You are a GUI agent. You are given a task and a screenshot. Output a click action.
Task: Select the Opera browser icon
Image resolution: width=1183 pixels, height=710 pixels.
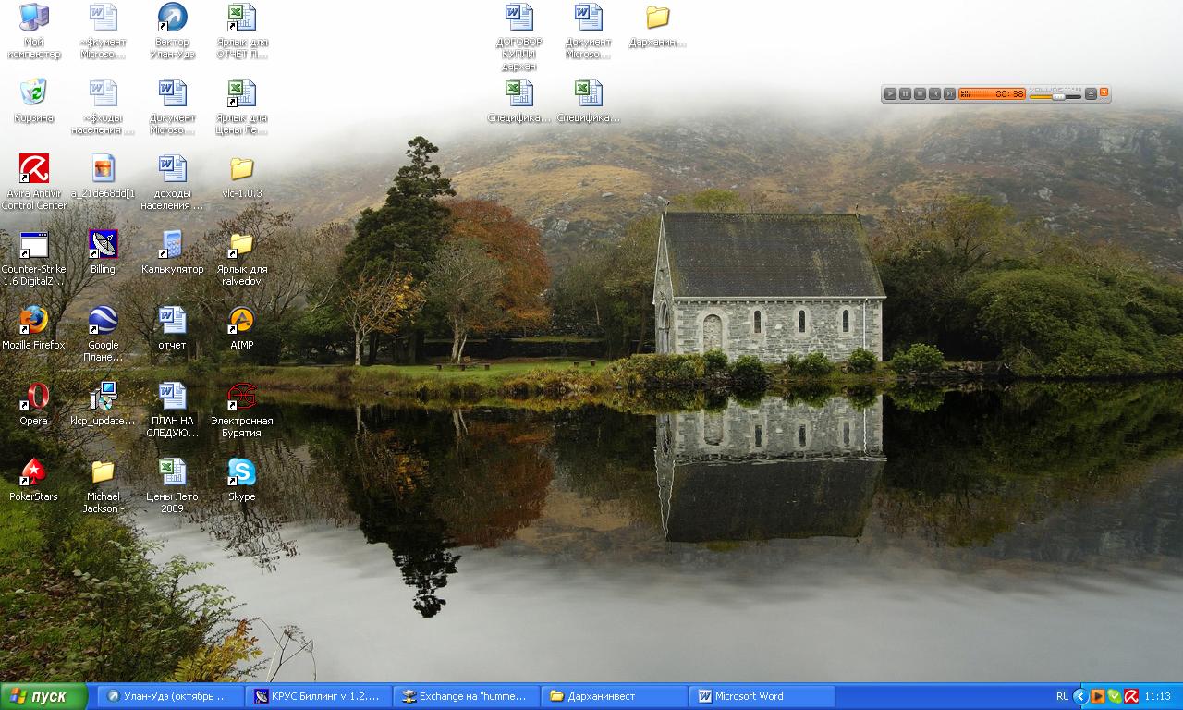point(34,397)
